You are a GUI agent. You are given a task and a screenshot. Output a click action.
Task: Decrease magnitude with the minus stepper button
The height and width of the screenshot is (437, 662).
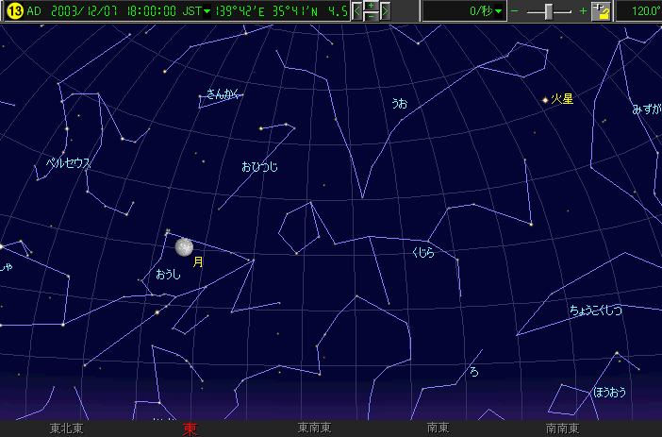pos(372,17)
